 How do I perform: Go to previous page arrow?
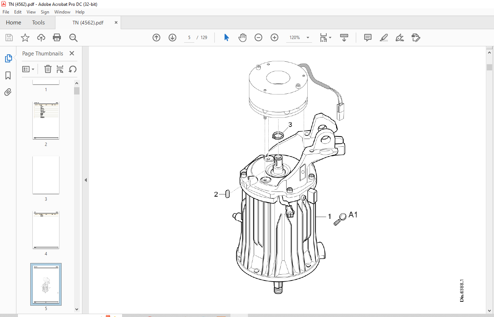(x=156, y=38)
